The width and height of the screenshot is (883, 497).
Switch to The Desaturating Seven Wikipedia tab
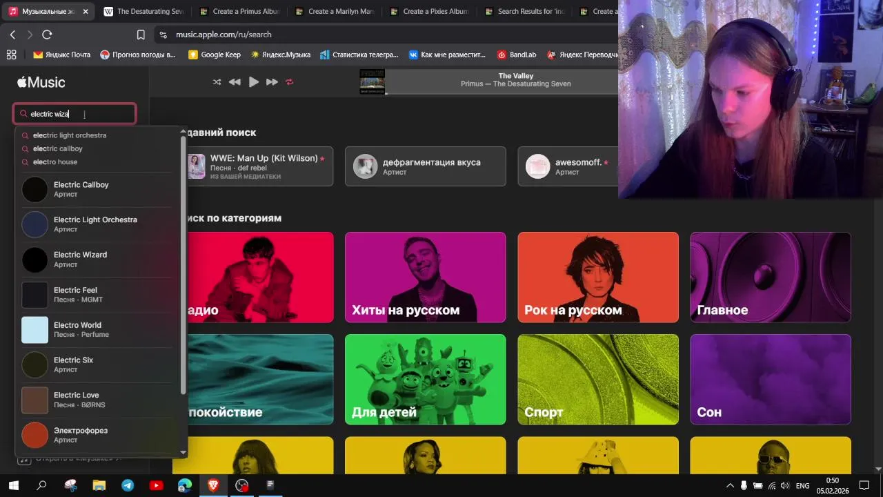tap(143, 11)
